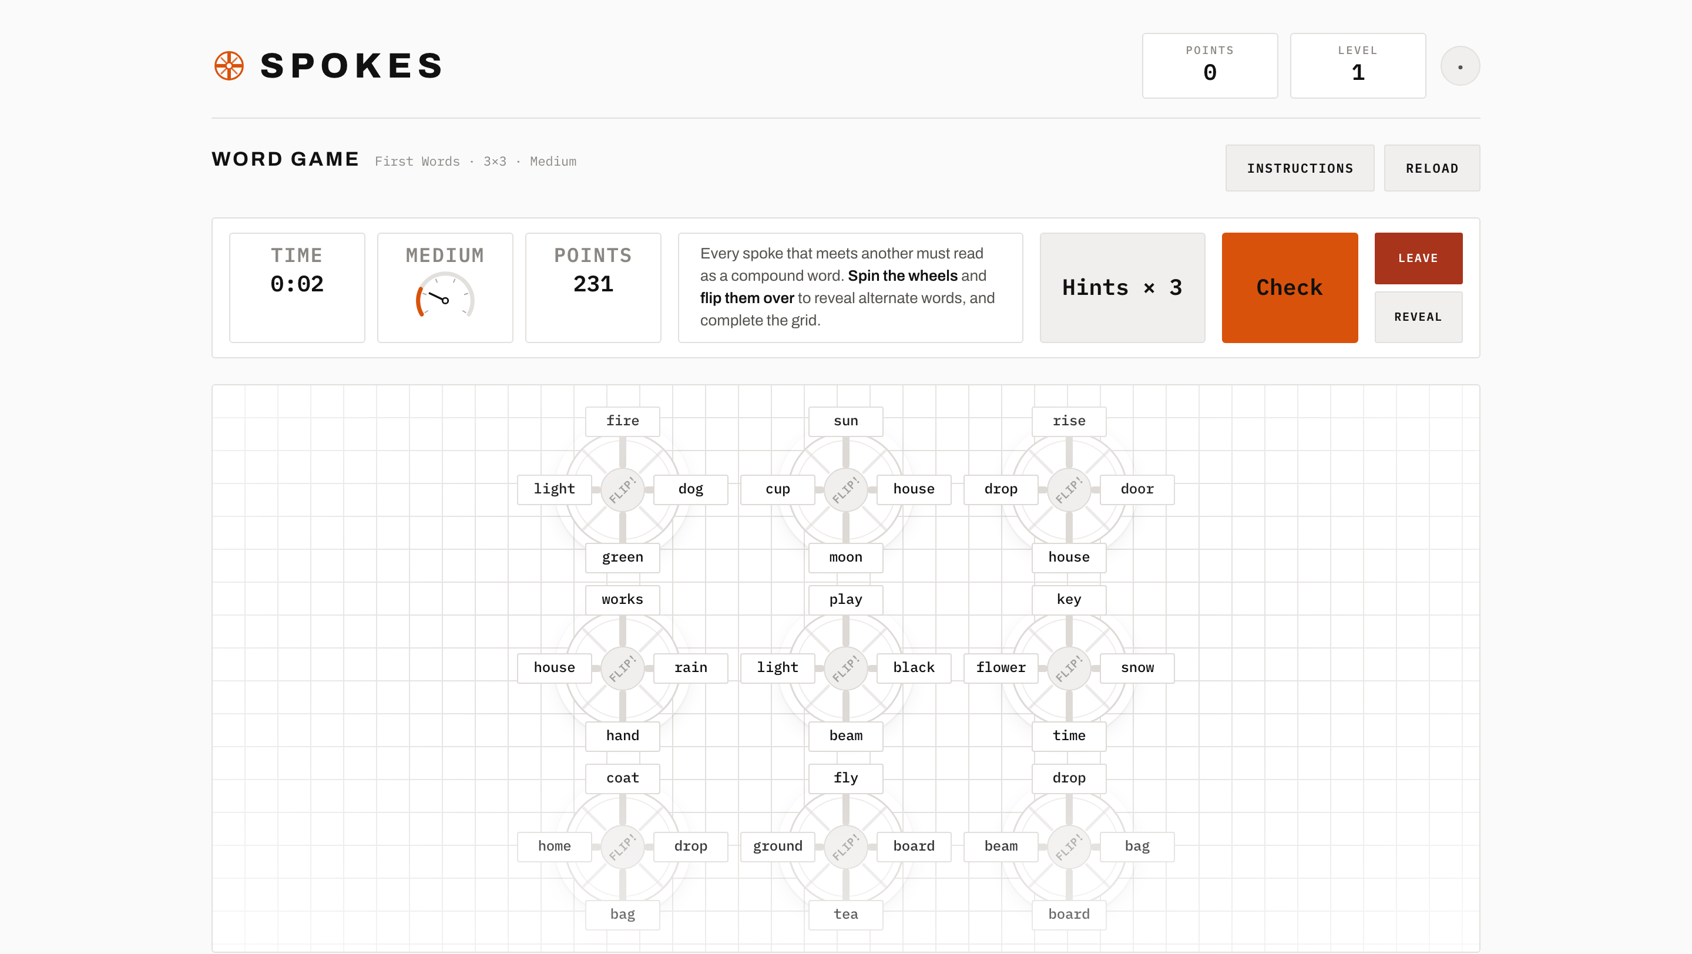Select the 'sun' spoke word

(x=845, y=421)
